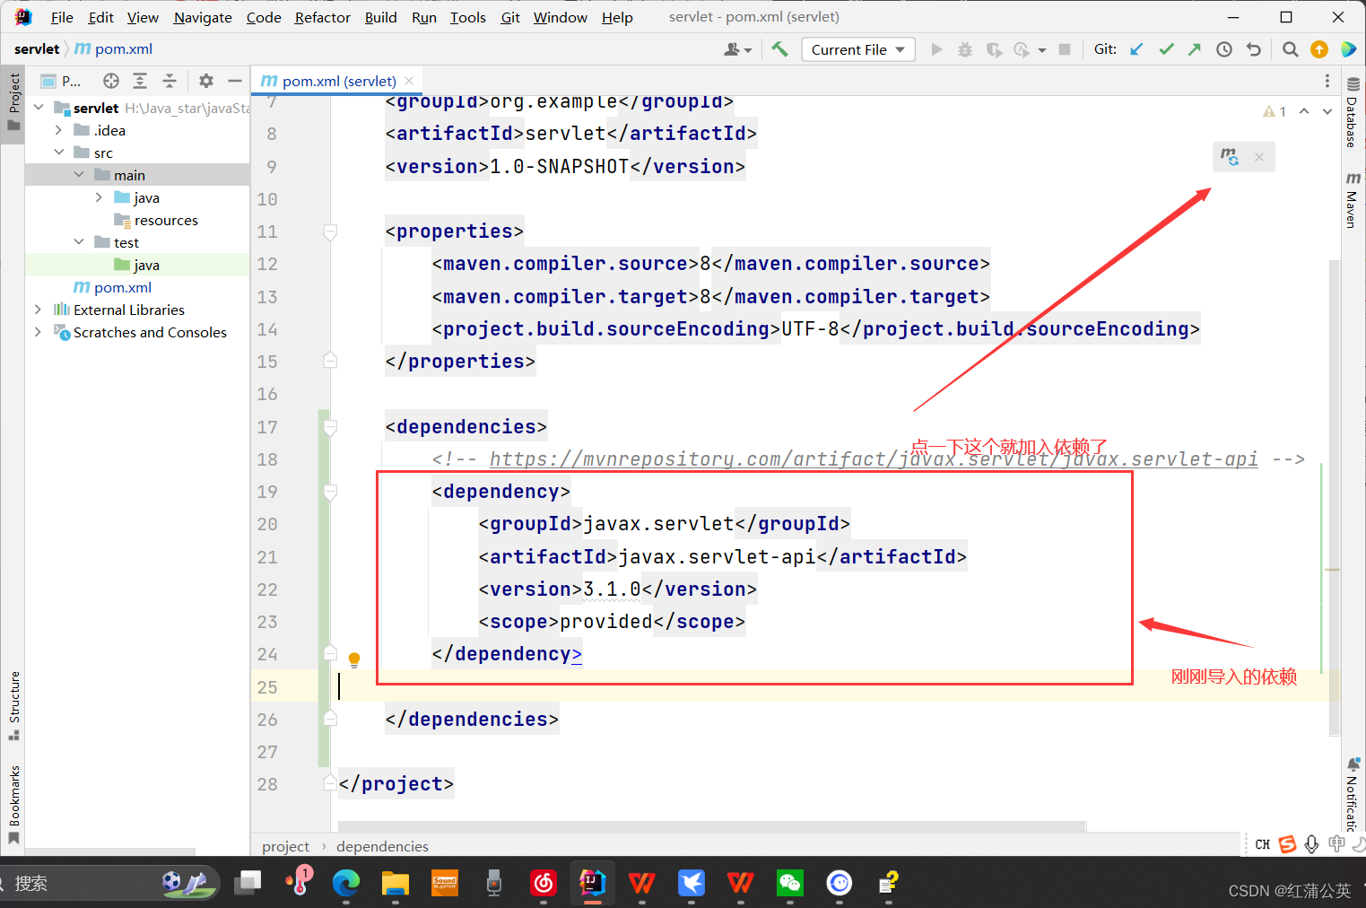1366x908 pixels.
Task: Click the mvnrepository.com link in comment
Action: tap(874, 459)
